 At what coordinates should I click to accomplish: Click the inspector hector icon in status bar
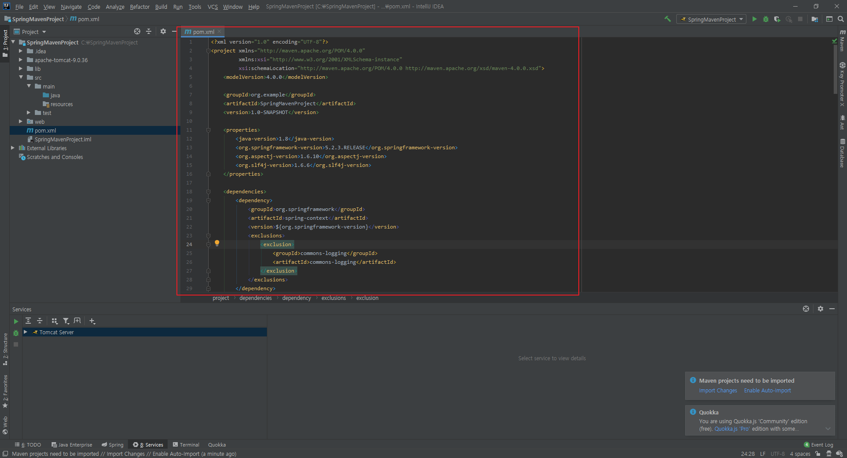[x=829, y=454]
